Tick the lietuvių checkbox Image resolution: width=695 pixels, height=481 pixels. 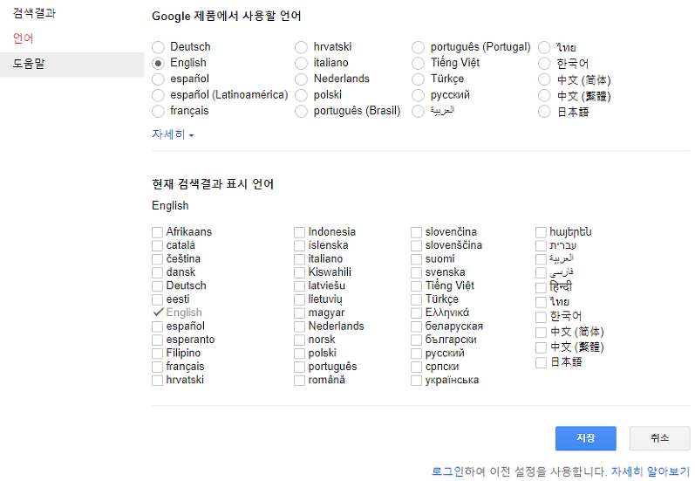300,299
